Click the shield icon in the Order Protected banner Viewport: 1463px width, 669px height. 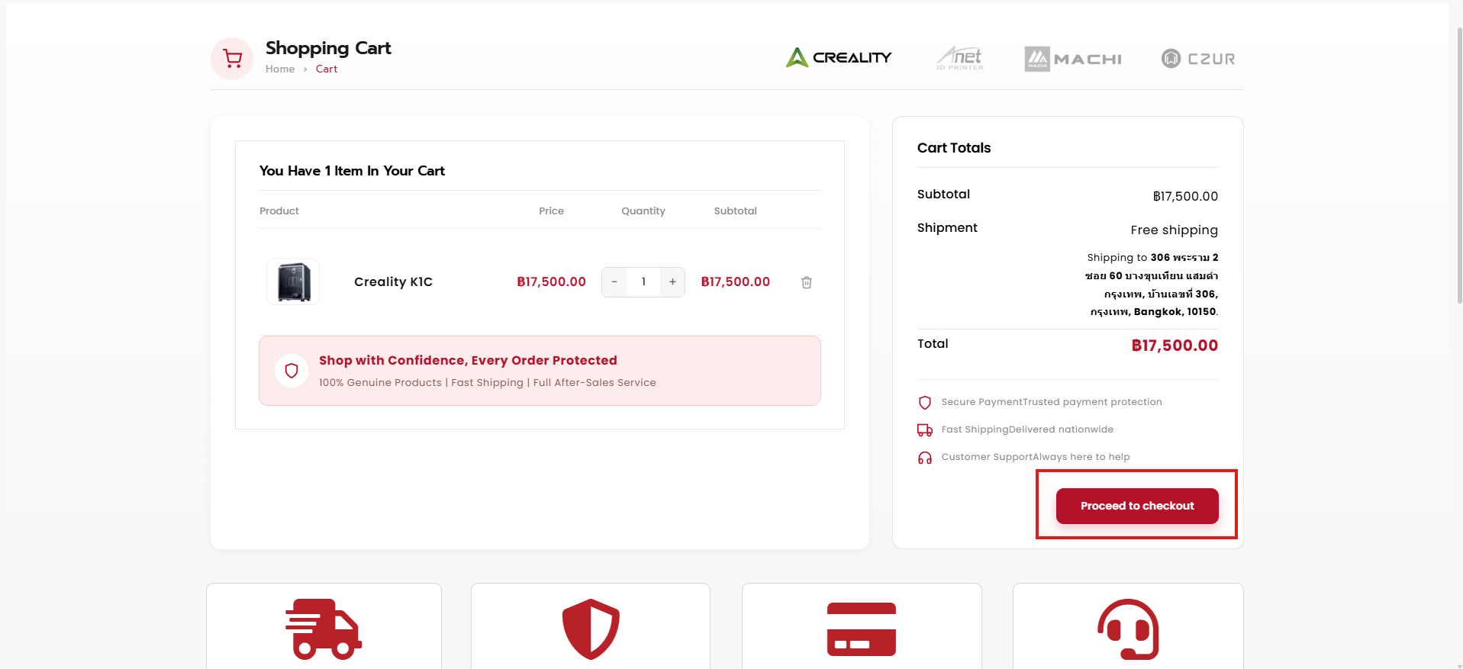point(292,371)
